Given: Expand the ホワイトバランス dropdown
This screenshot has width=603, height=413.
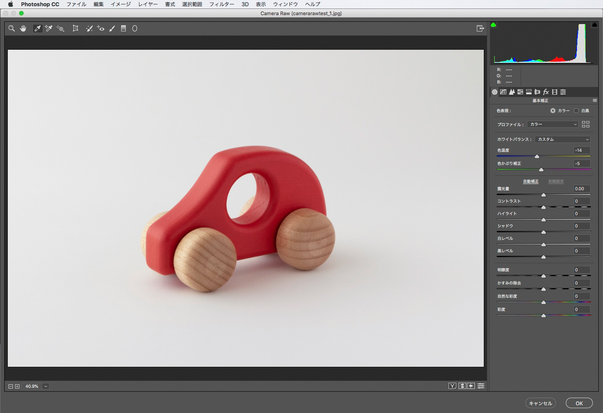Looking at the screenshot, I should coord(562,139).
